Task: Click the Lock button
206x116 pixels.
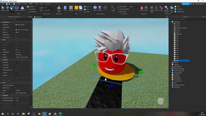Action: pos(87,9)
